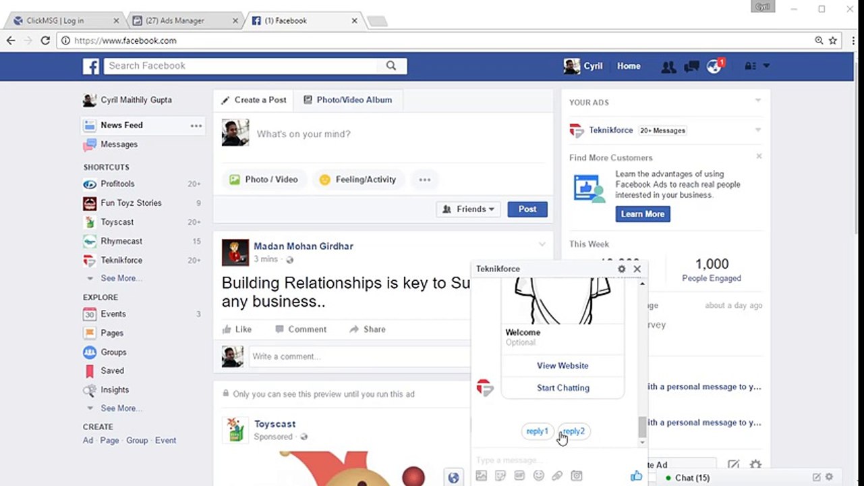Send a thumbs-up like in chat

[x=636, y=476]
